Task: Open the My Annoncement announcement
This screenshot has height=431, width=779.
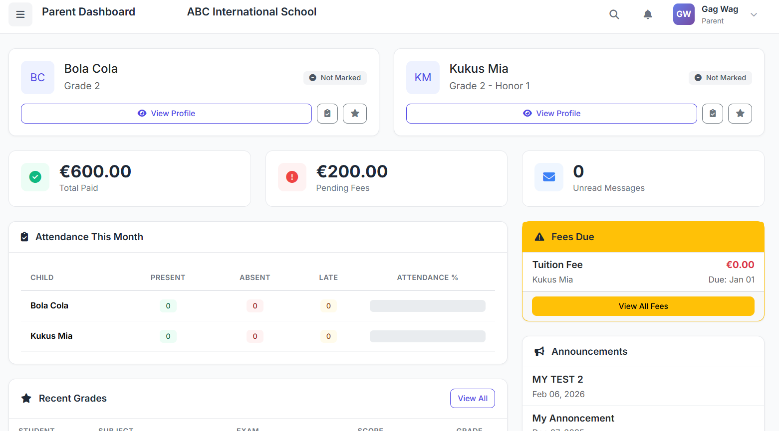Action: pyautogui.click(x=643, y=419)
